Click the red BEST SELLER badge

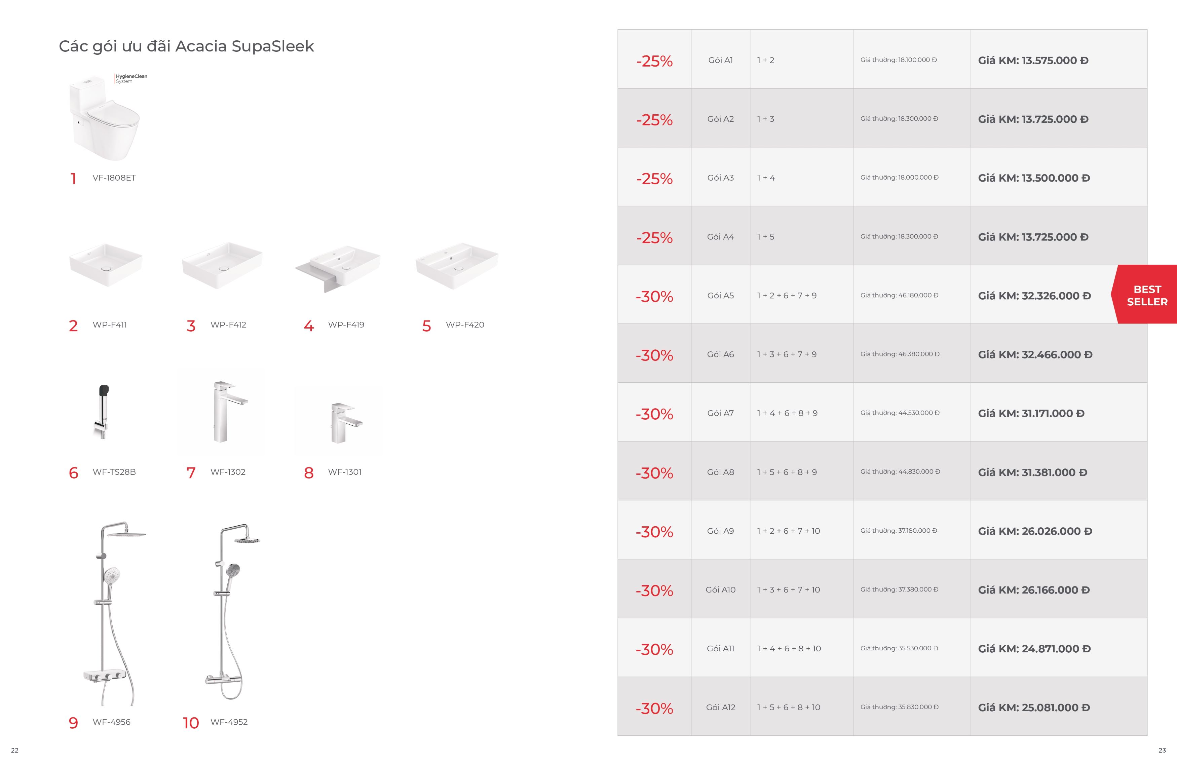1144,295
